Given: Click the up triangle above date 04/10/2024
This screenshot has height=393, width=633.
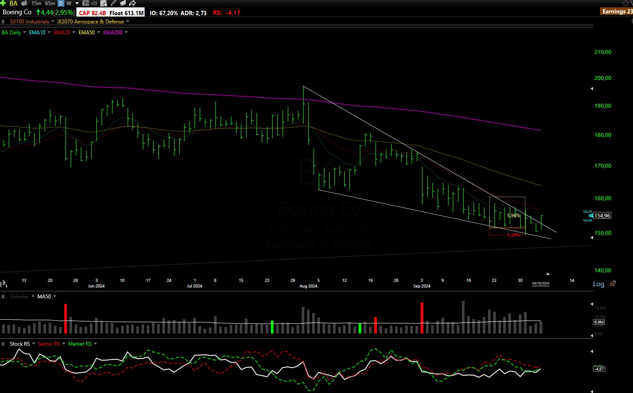Looking at the screenshot, I should click(x=547, y=274).
